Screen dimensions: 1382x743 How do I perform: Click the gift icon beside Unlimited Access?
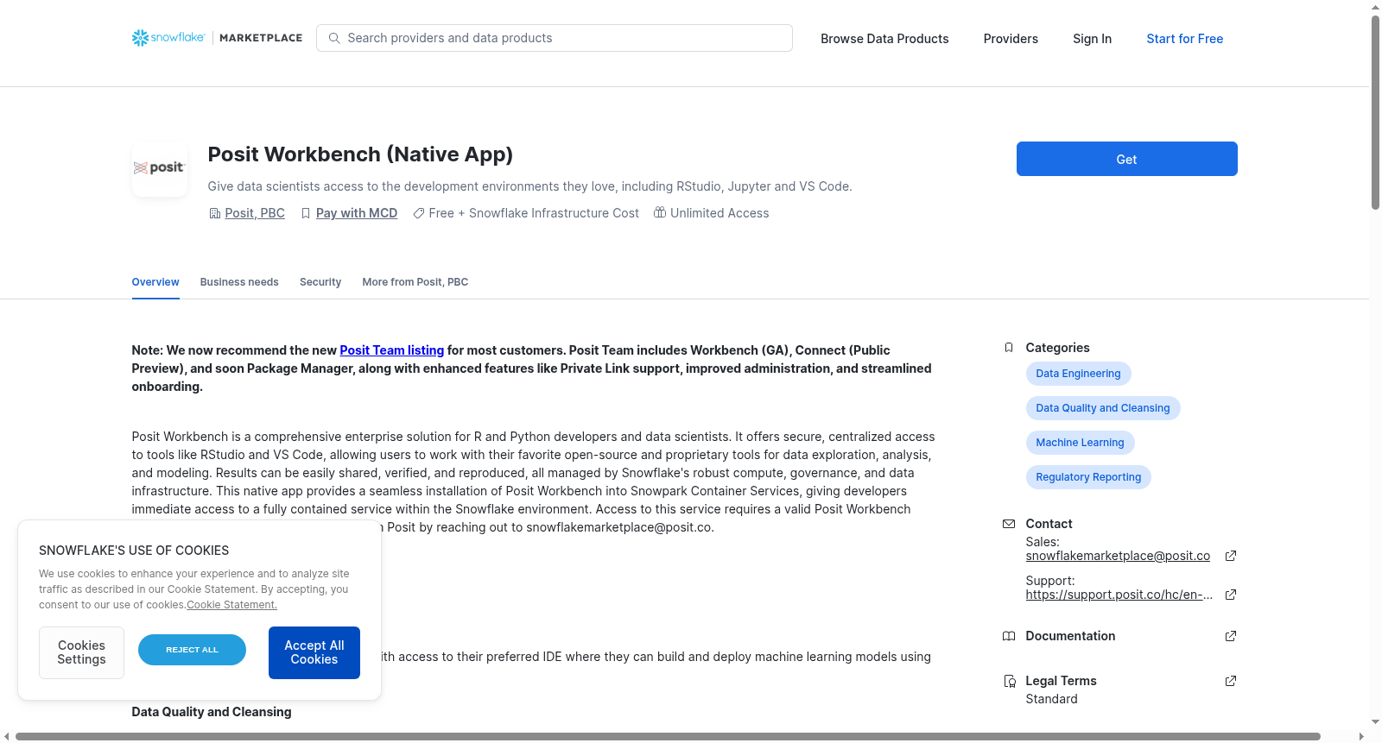coord(660,212)
